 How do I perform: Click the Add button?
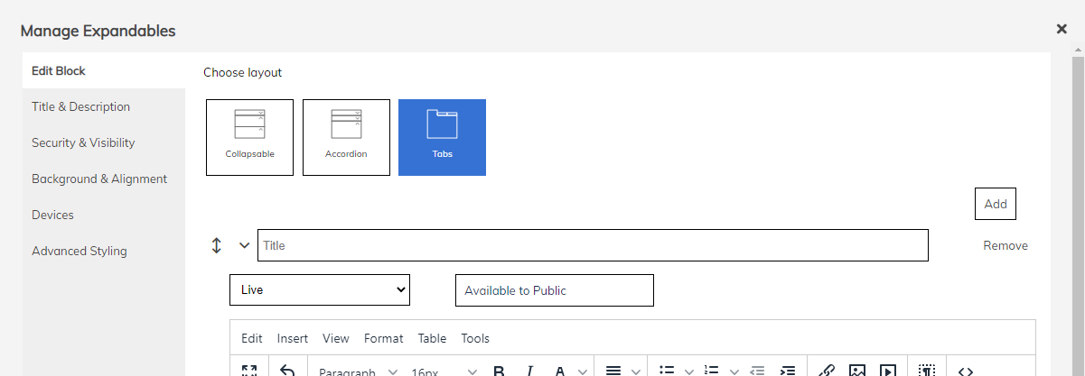(x=996, y=204)
